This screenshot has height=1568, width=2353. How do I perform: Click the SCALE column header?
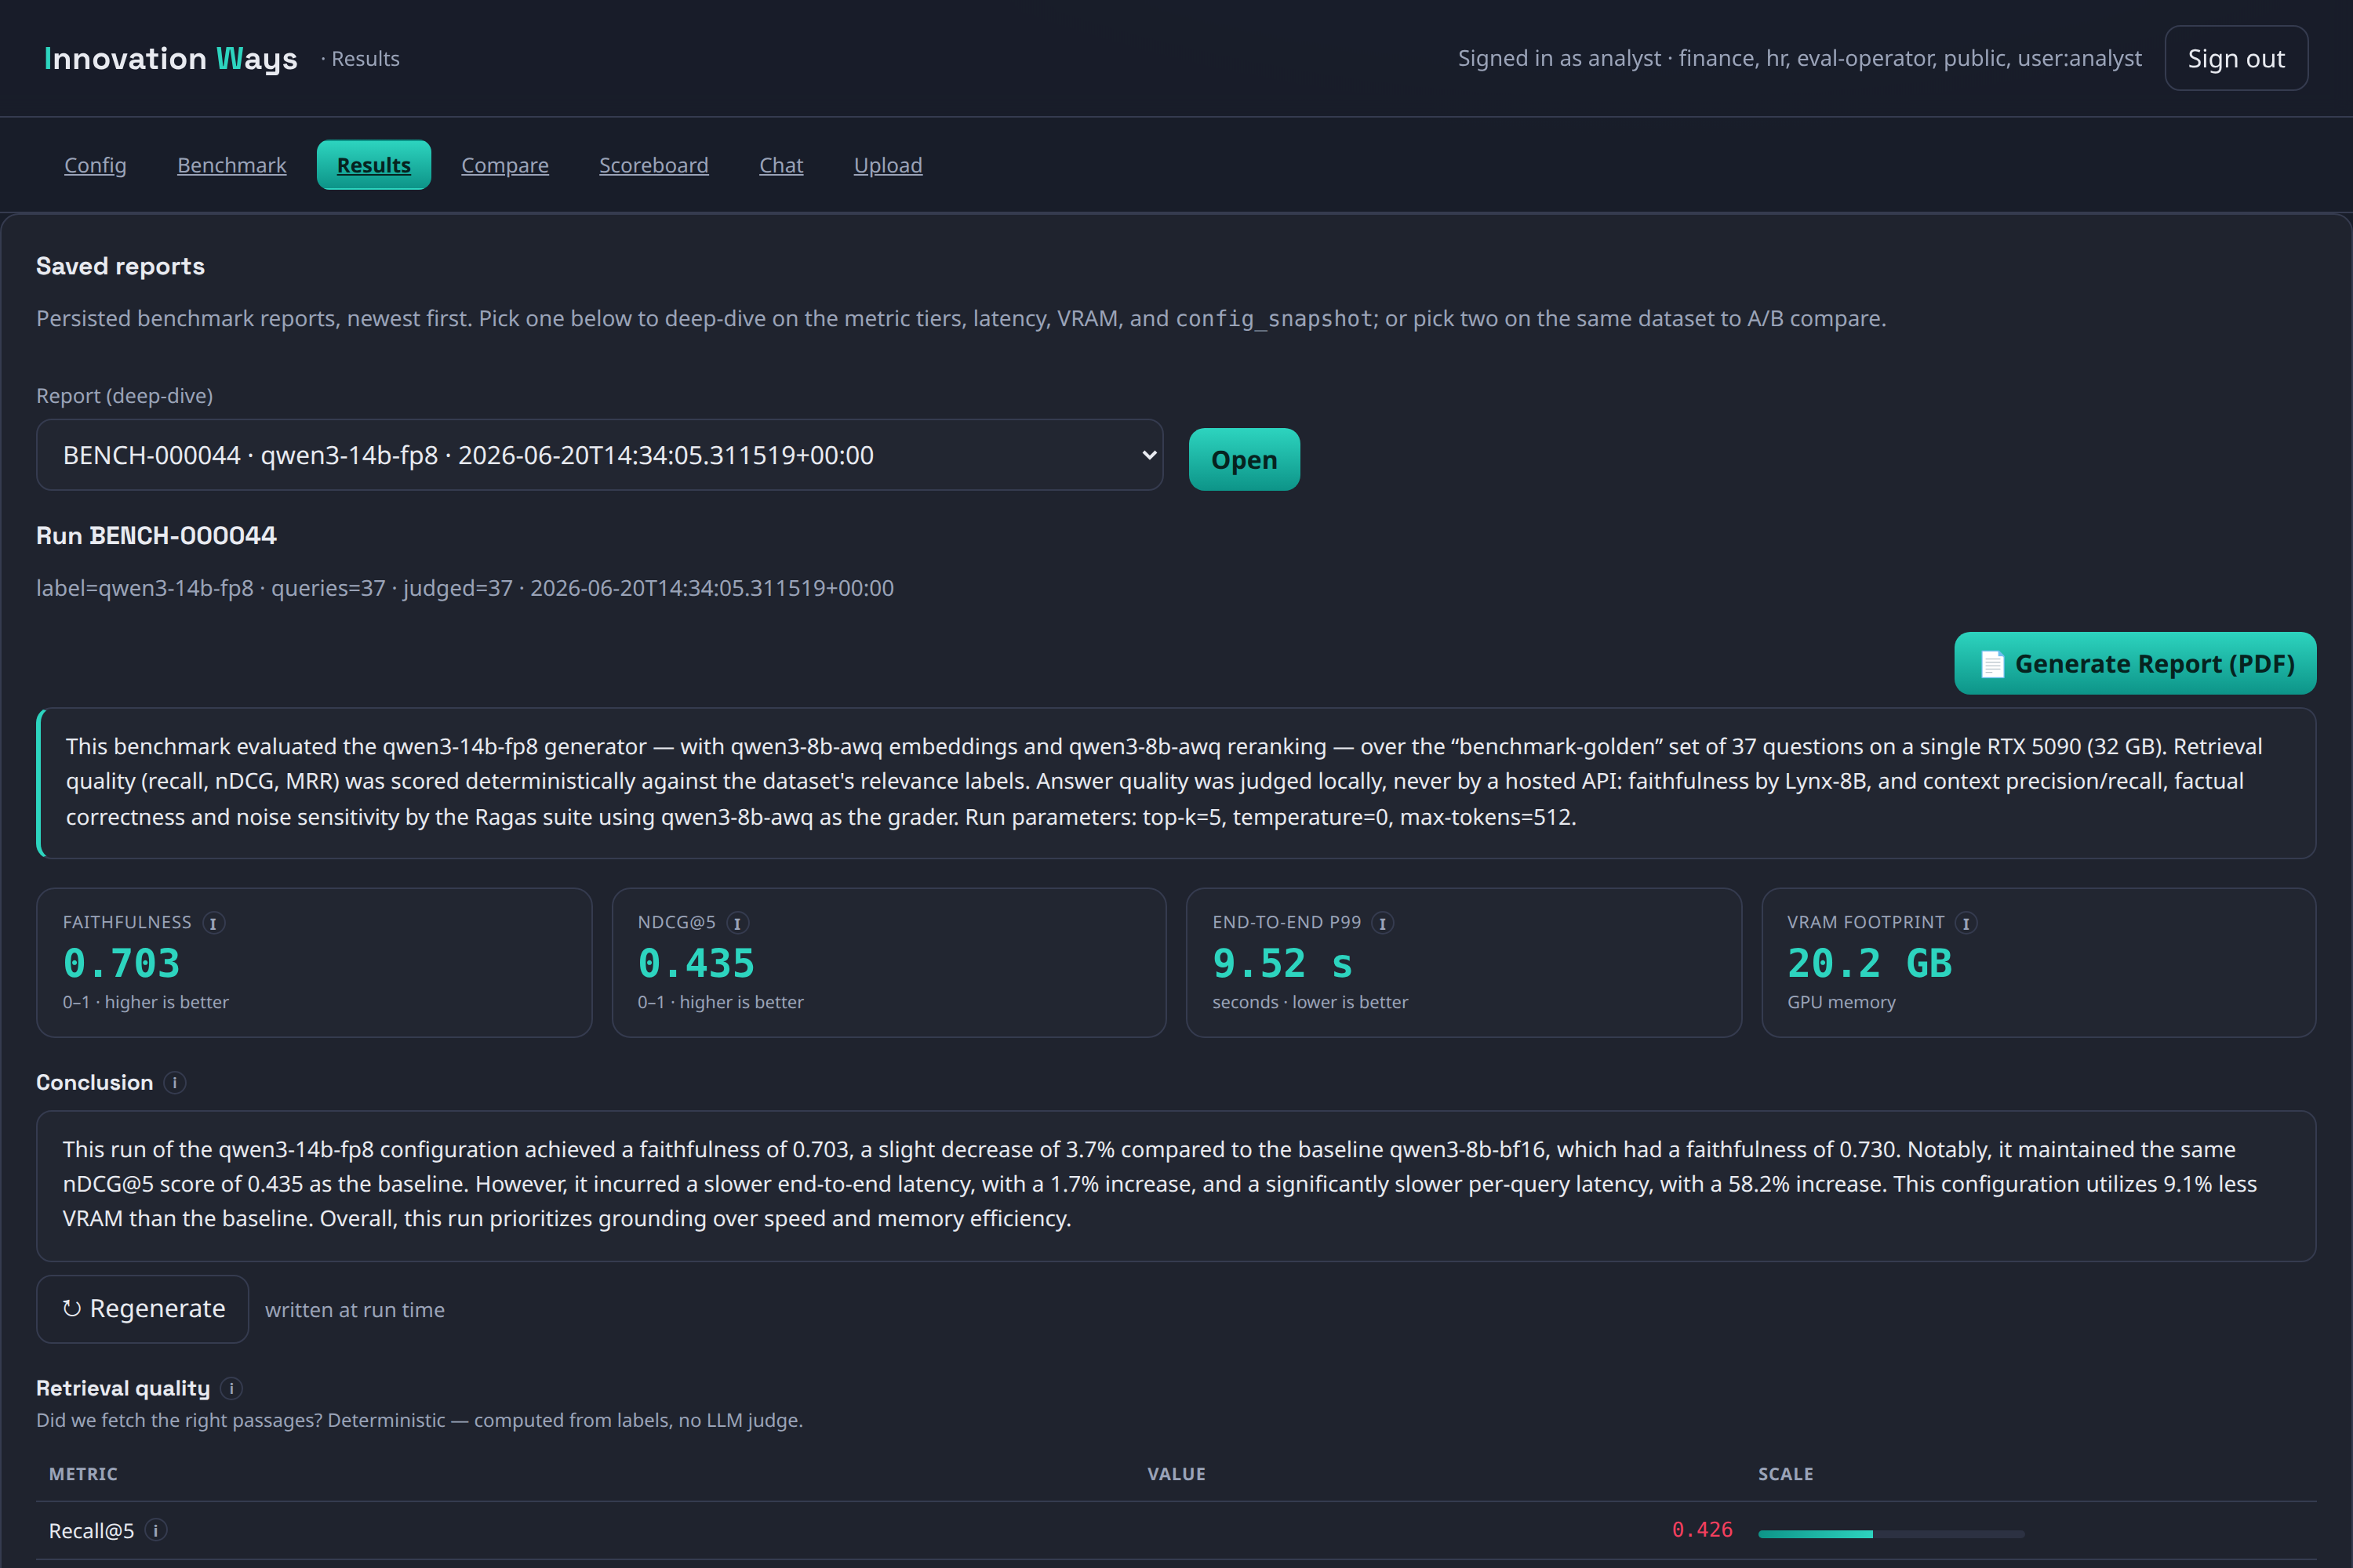[x=1786, y=1474]
